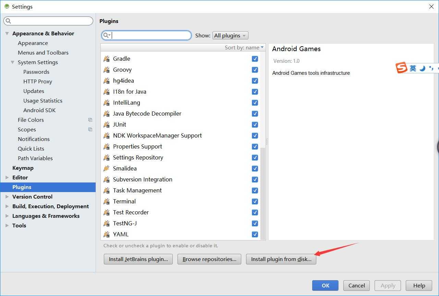This screenshot has width=439, height=296.
Task: Disable the Gradle plugin checkbox
Action: pos(255,59)
